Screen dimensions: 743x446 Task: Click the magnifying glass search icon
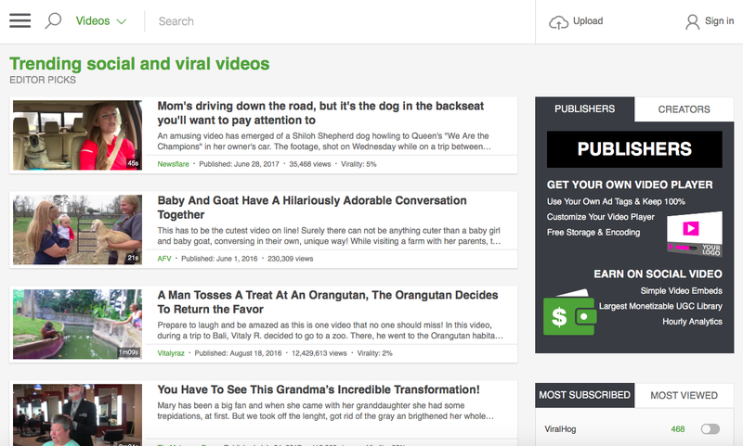pos(53,20)
